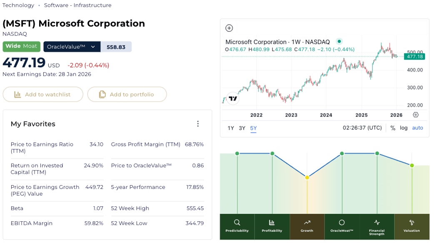Screen dimensions: 435x245
Task: Click the TradingView logo on chart
Action: point(233,99)
